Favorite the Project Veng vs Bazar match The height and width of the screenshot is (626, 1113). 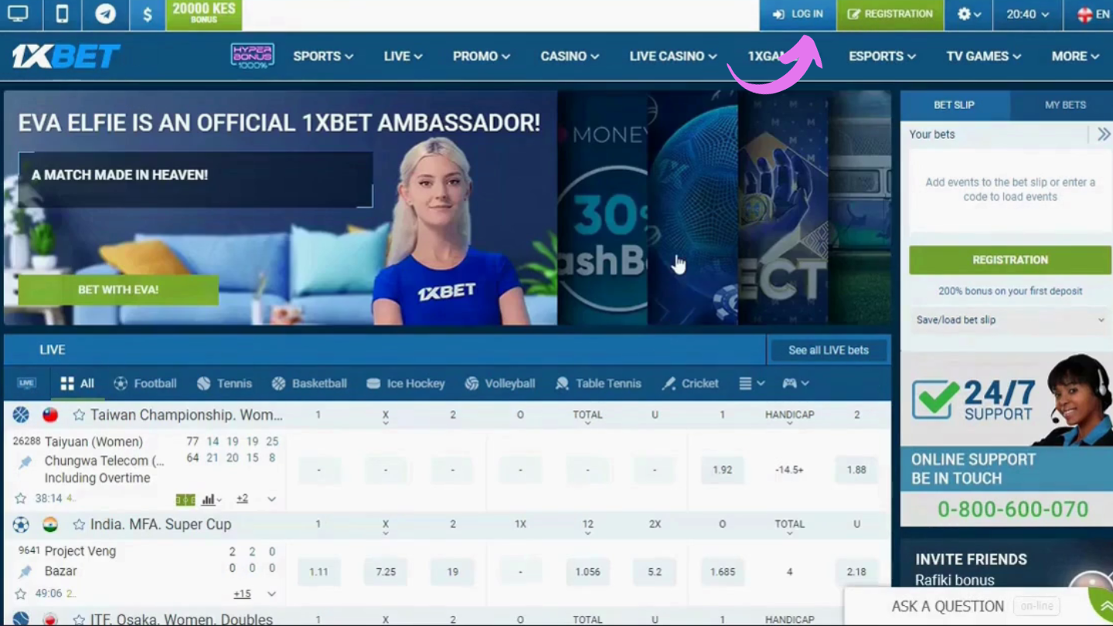[21, 594]
